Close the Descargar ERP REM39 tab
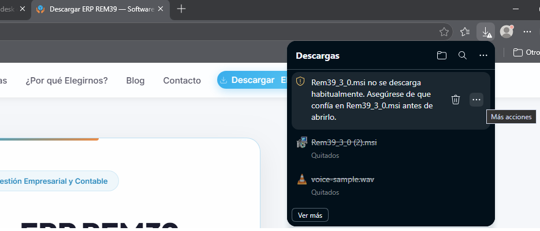Image resolution: width=540 pixels, height=231 pixels. point(161,9)
